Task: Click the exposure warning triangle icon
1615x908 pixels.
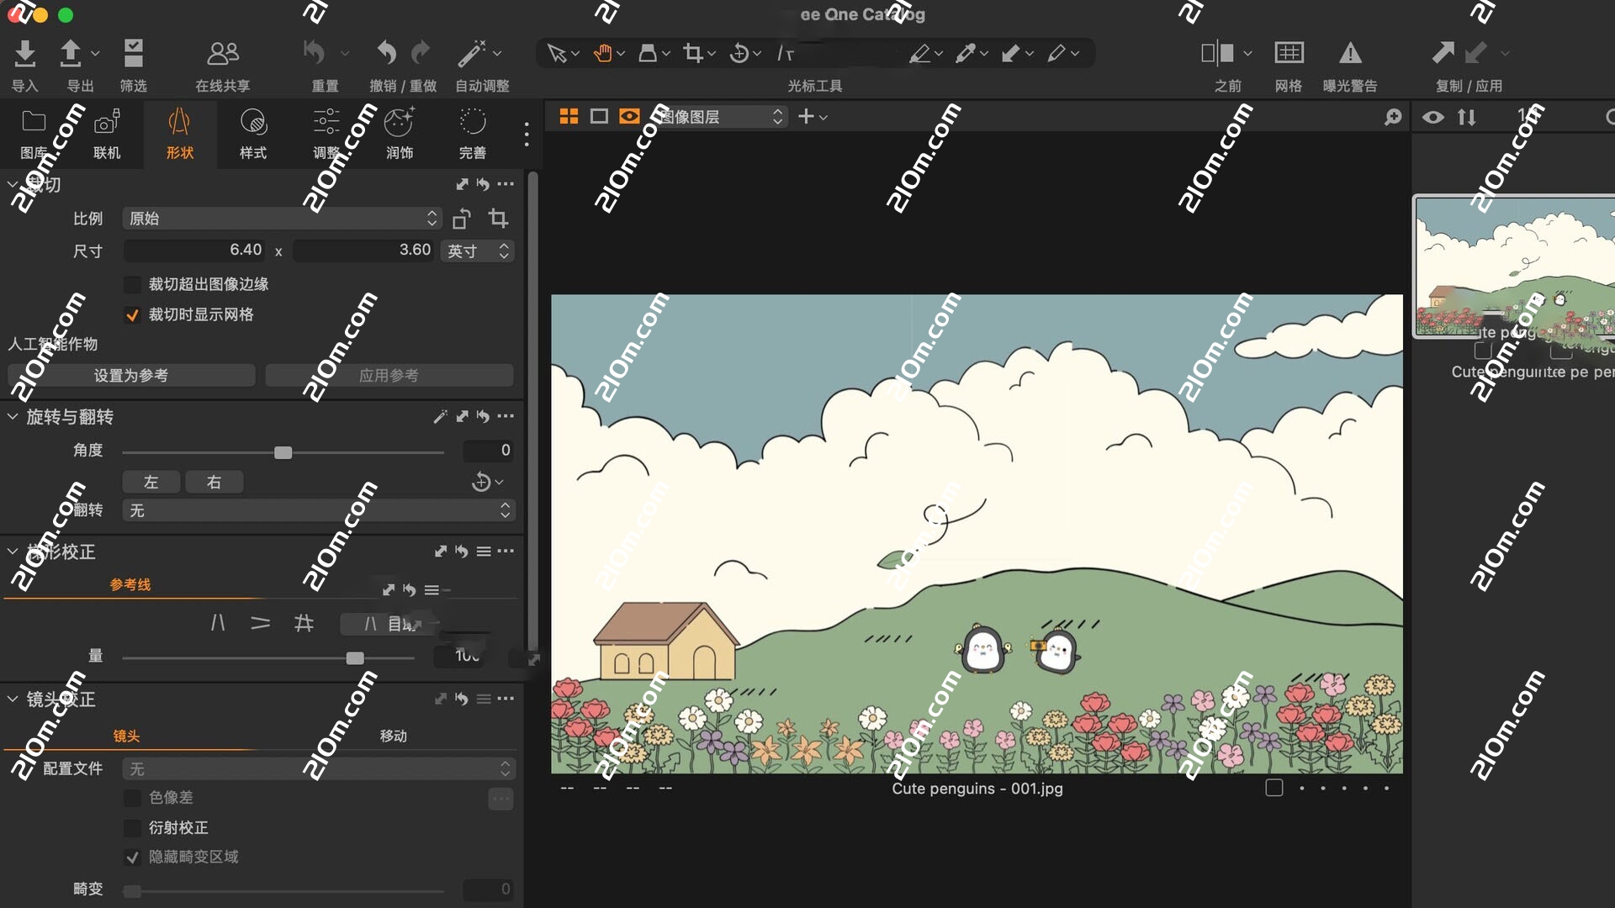Action: click(1350, 54)
